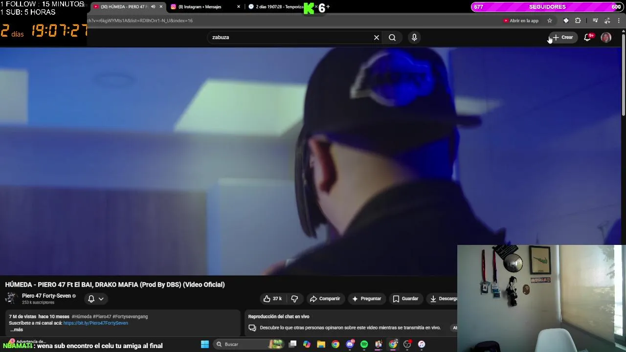Click the YouTube search magnifier button
This screenshot has height=352, width=626.
tap(392, 38)
